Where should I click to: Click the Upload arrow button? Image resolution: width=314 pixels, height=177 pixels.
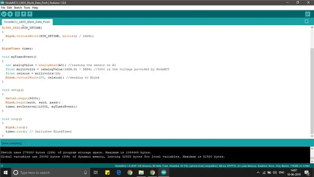point(10,14)
